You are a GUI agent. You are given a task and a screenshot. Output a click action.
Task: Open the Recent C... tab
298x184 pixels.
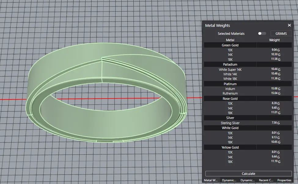tap(266, 180)
